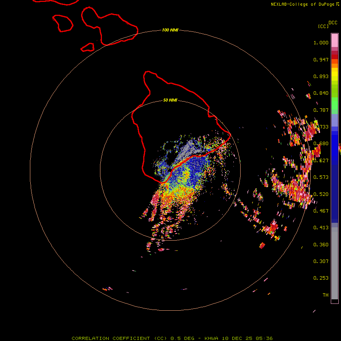Select the 0.947 scale value
The width and height of the screenshot is (341, 341).
point(321,59)
